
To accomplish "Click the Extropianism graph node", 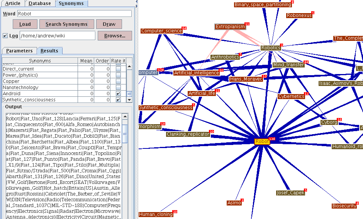I will pyautogui.click(x=230, y=27).
